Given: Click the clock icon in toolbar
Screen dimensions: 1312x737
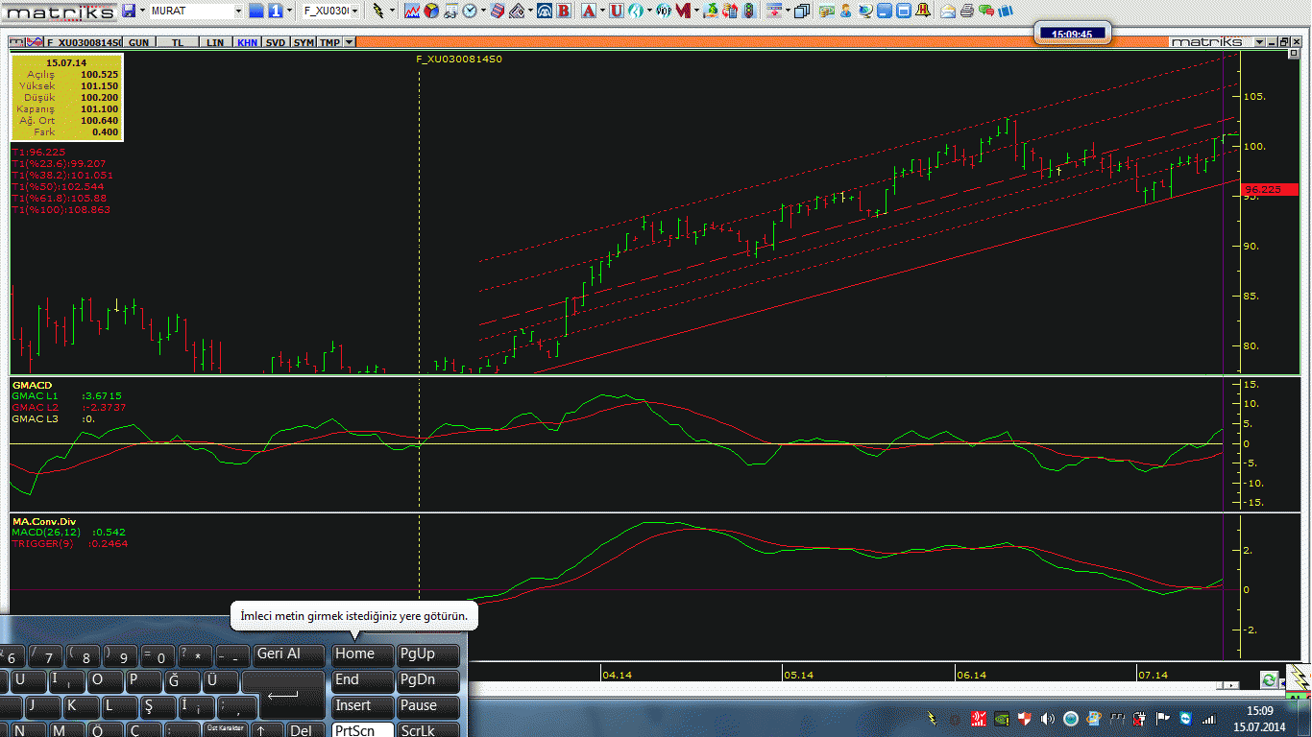Looking at the screenshot, I should [x=470, y=12].
